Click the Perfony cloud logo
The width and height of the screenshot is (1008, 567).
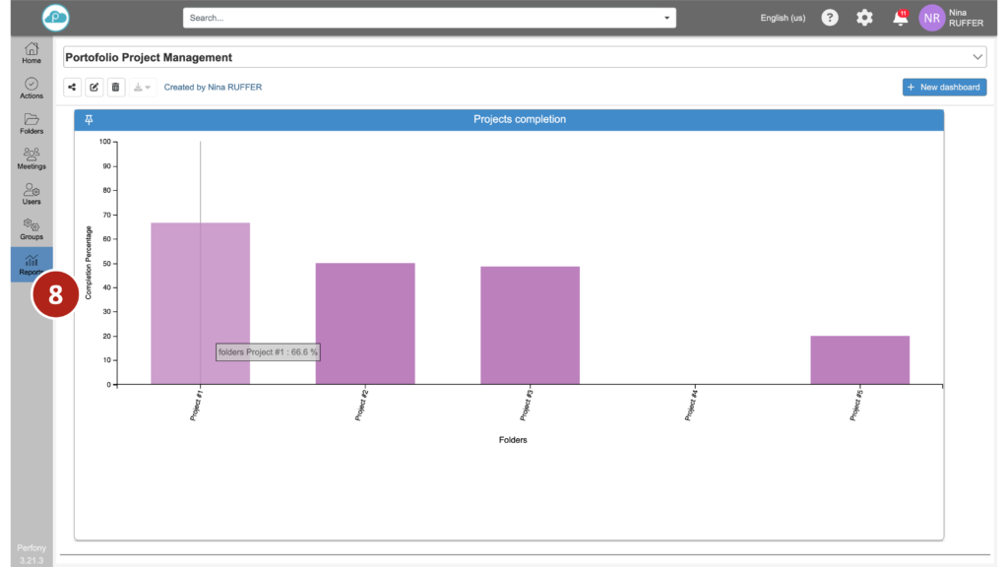pos(56,18)
